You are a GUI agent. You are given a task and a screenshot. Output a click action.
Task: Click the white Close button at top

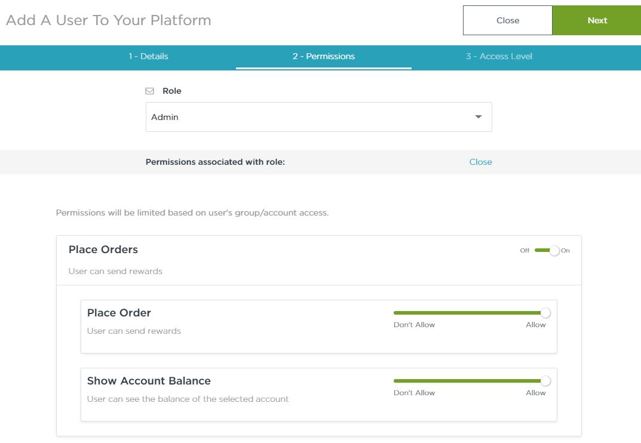click(507, 20)
